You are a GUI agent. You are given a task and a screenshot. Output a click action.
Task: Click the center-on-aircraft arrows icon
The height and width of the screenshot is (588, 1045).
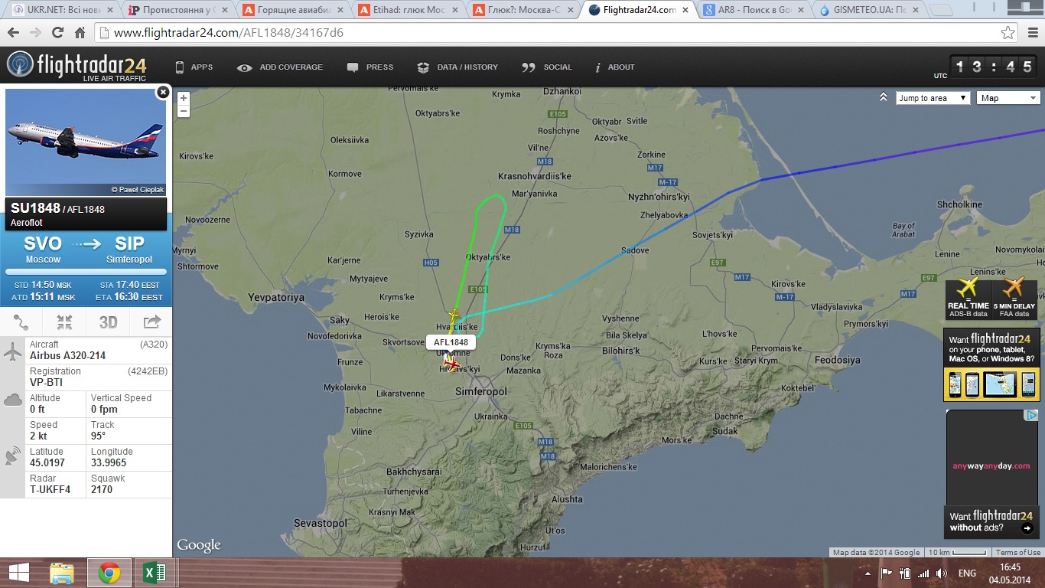pyautogui.click(x=64, y=322)
